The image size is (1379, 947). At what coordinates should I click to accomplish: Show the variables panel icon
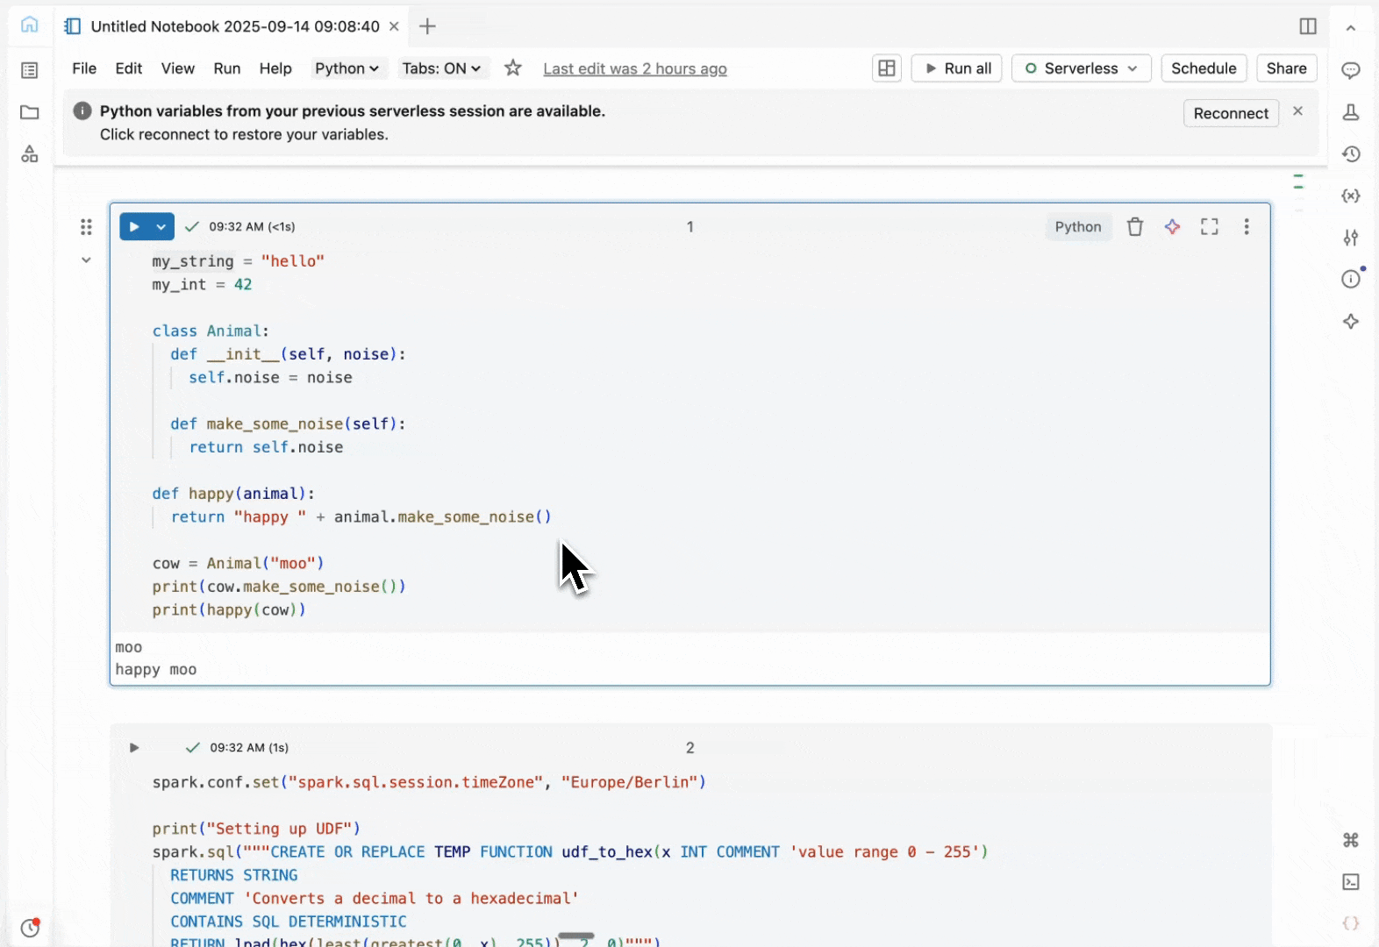click(x=1351, y=196)
